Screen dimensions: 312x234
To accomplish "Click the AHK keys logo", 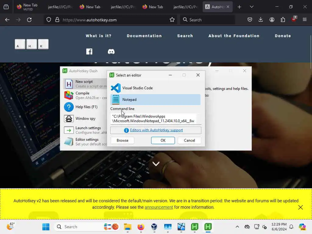I will [32, 44].
